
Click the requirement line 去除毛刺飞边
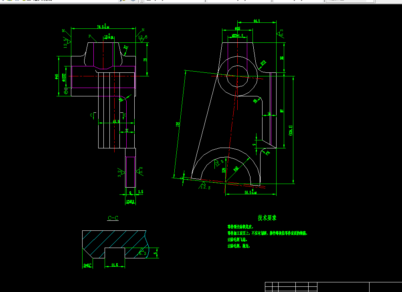point(237,240)
